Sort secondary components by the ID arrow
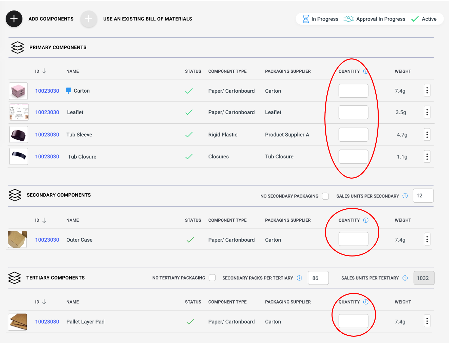 pos(44,220)
